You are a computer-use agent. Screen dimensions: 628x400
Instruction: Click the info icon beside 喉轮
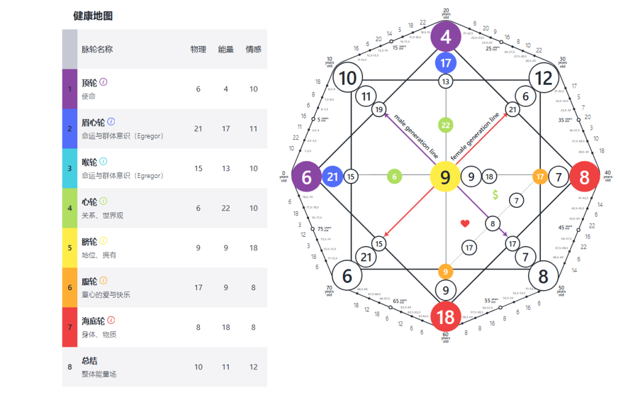click(104, 161)
